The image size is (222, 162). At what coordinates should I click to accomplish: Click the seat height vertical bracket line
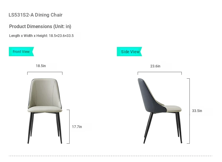pos(69,127)
